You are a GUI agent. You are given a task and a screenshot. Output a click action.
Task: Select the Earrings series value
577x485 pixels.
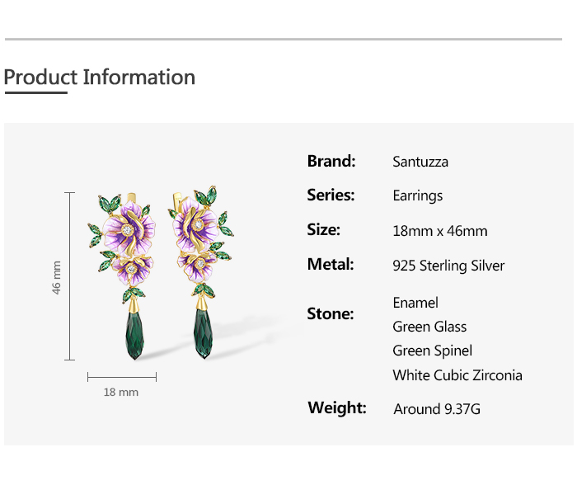pos(417,196)
